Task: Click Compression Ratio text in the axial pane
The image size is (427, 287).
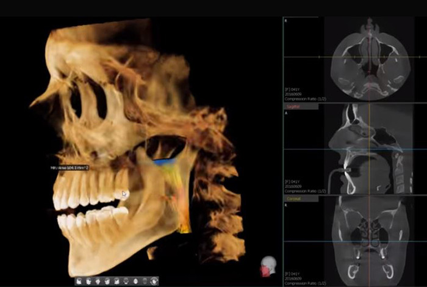Action: [305, 99]
